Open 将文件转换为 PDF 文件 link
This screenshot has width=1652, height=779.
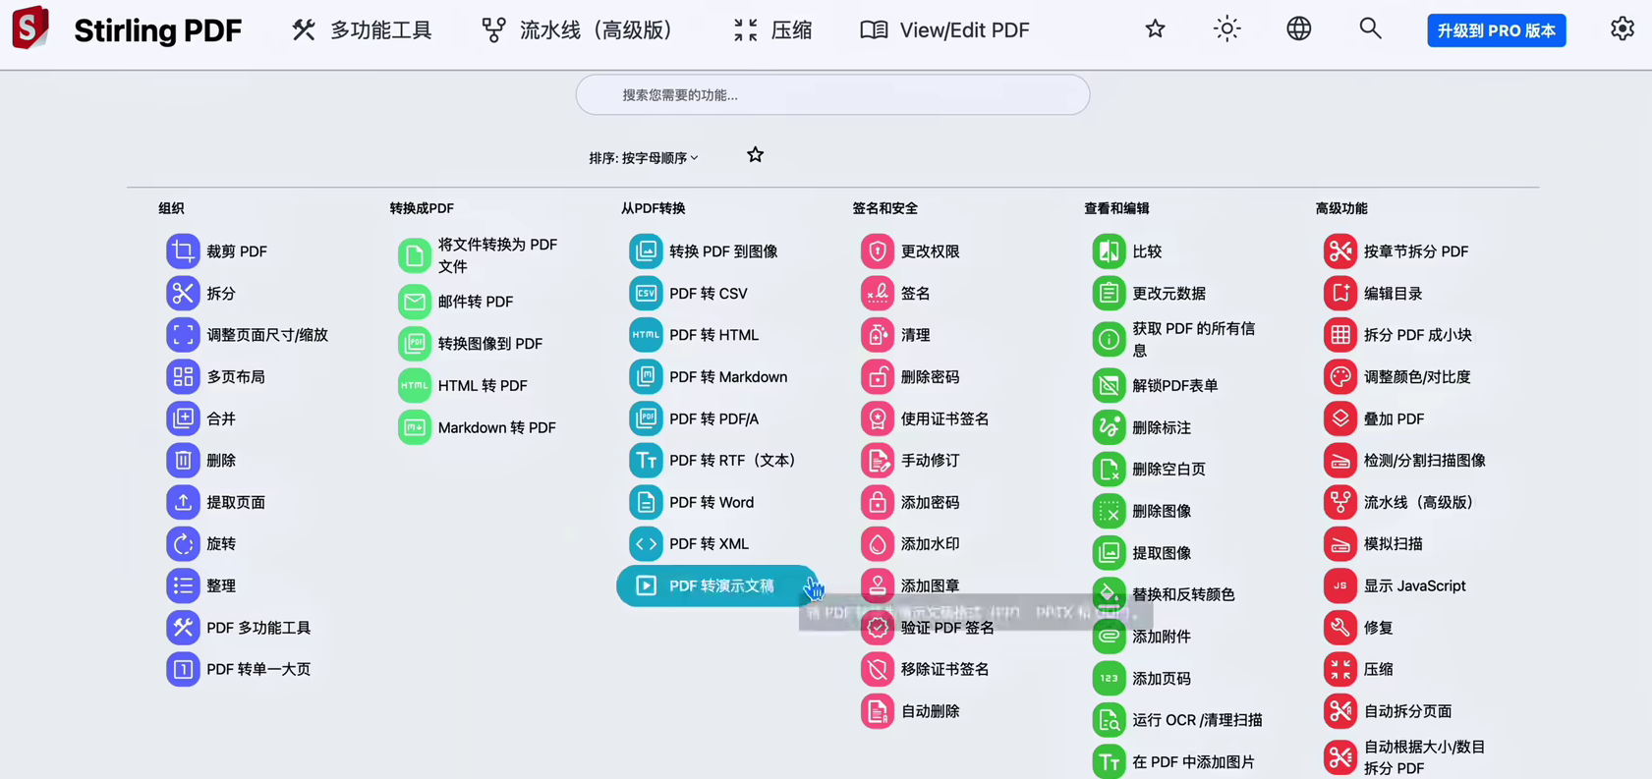point(483,255)
